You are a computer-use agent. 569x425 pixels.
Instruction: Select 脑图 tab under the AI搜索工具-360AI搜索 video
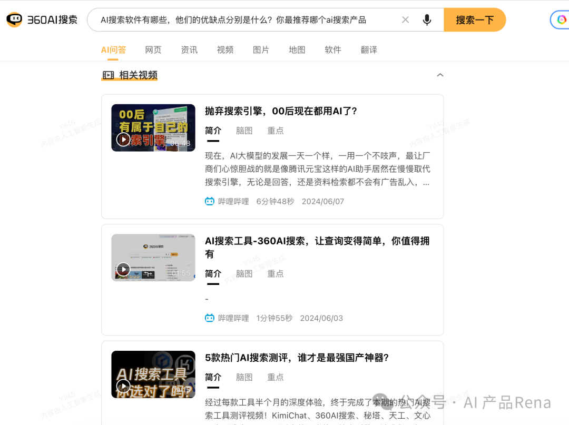[x=244, y=273]
